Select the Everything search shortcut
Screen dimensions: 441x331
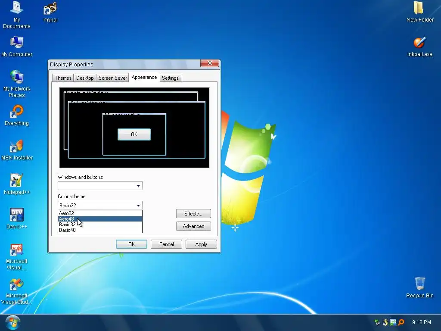pyautogui.click(x=17, y=116)
